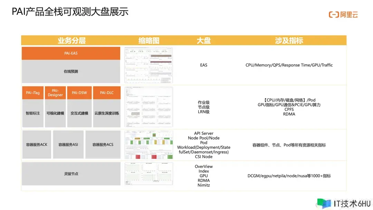Image resolution: width=373 pixels, height=210 pixels.
Task: Select the PAI-Designer block
Action: pos(55,93)
